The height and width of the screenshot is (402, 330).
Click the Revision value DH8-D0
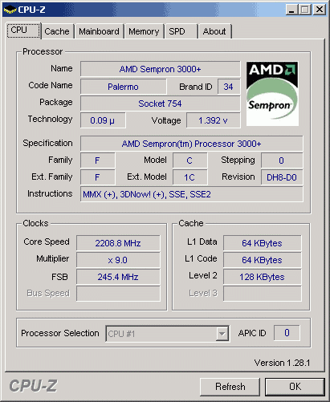tap(282, 177)
